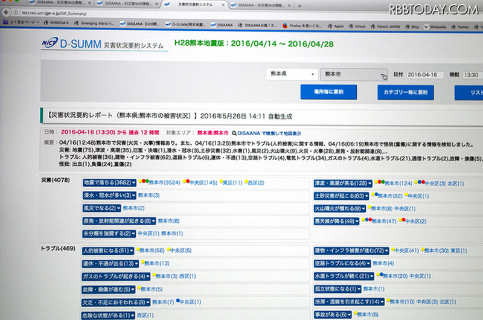Expand 津波・高潮が来る(128) dropdown
483x320 pixels.
[x=344, y=183]
